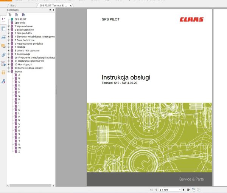Screen dimensions: 227x193
Task: Expand the 12 Homologacja bookmark
Action: point(9,64)
